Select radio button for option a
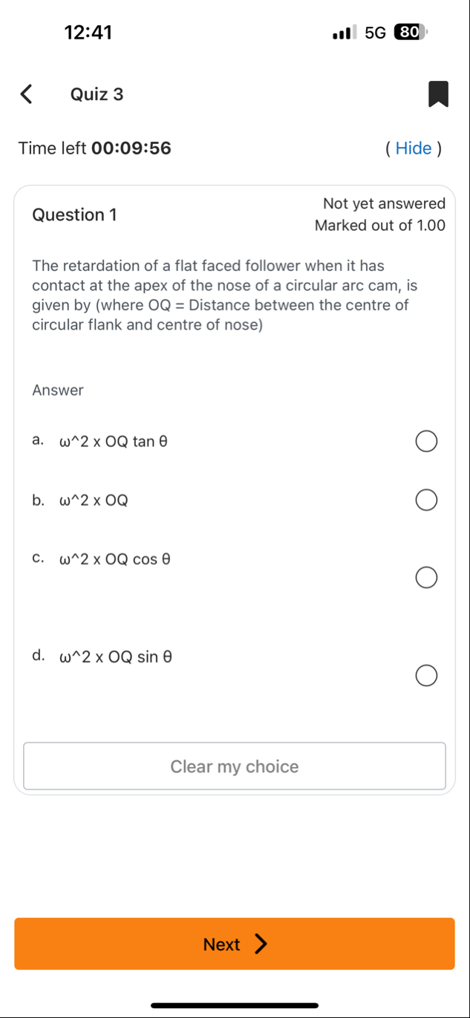Image resolution: width=470 pixels, height=1018 pixels. [x=425, y=443]
